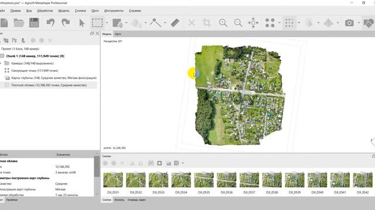Open the dense cloud display dropdown arrow
The width and height of the screenshot is (375, 210).
(299, 23)
